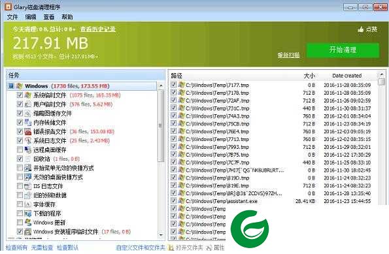Screen dimensions: 389x254
Task: Uncheck the 系统临时文件 checkbox
Action: click(20, 95)
